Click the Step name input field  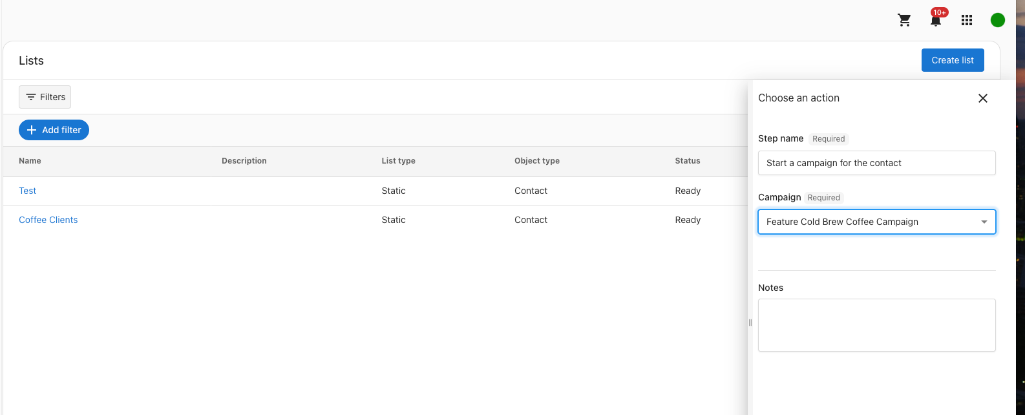click(x=876, y=163)
